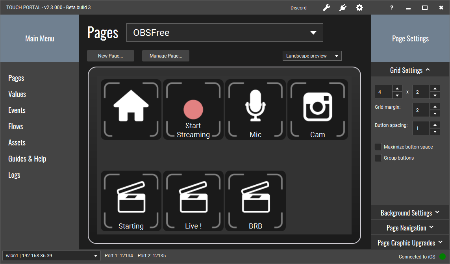This screenshot has width=450, height=264.
Task: Select the Mic microphone button
Action: tap(256, 110)
